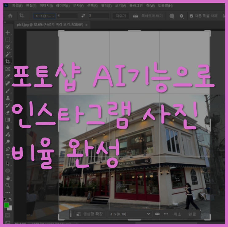Close the pic1.jpg document tab
The image size is (228, 227).
coord(86,25)
